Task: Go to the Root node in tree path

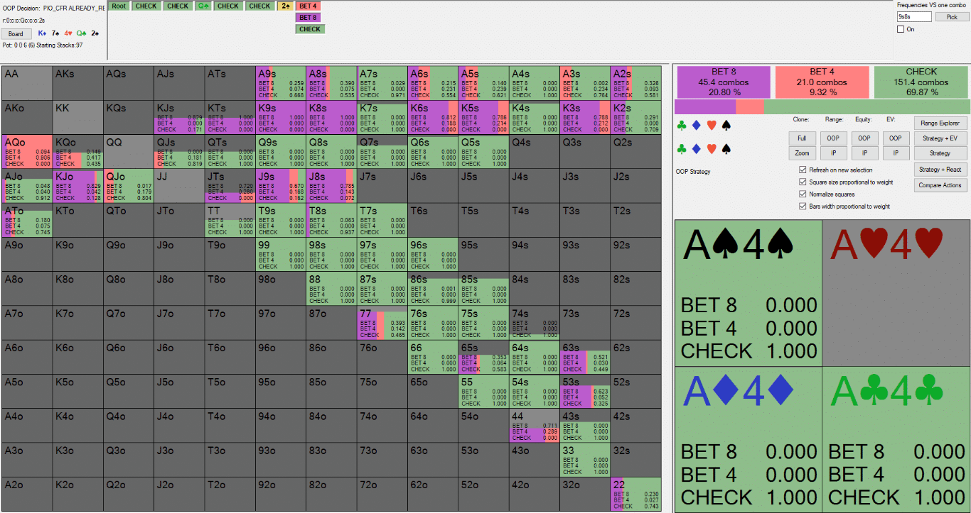Action: [119, 6]
